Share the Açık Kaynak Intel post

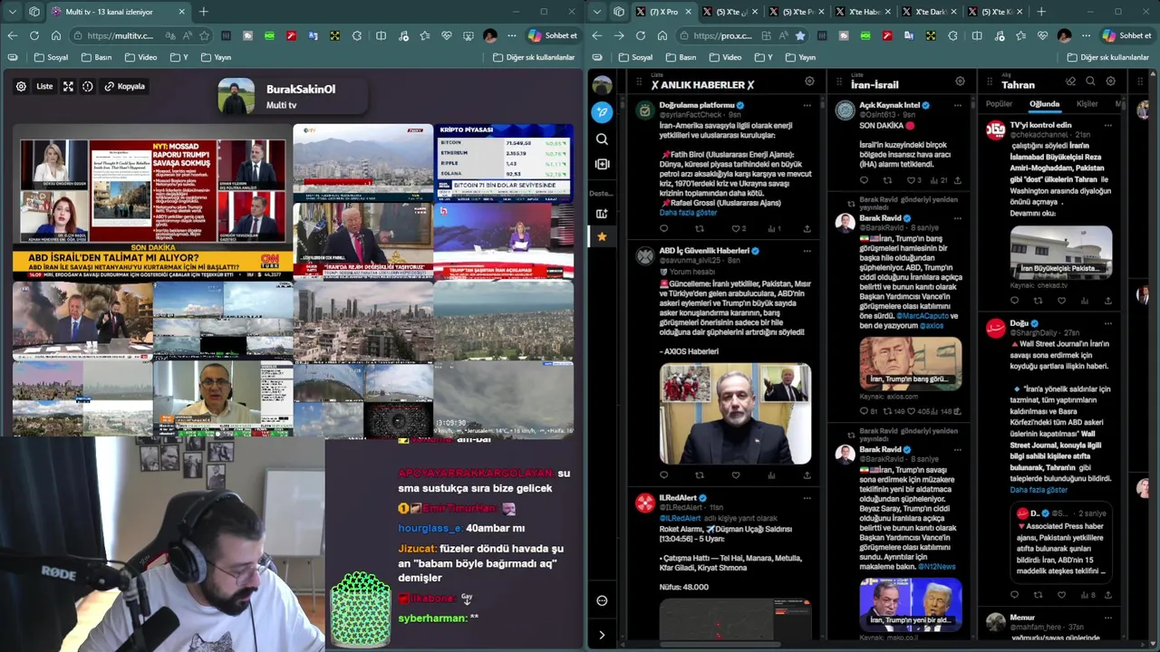(957, 180)
